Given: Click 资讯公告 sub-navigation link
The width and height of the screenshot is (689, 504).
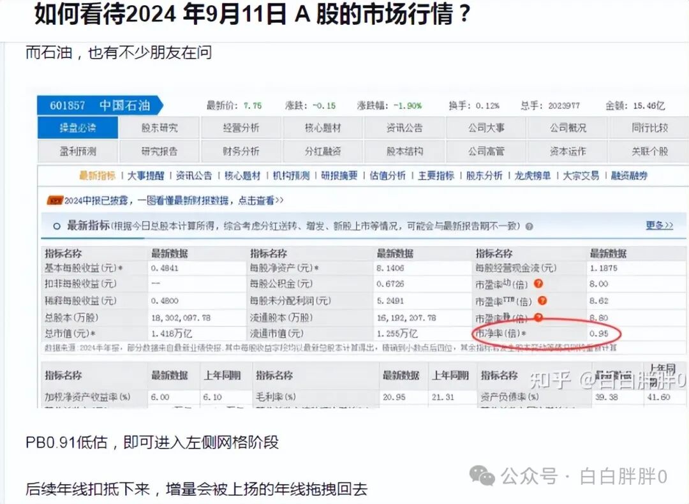Looking at the screenshot, I should click(194, 176).
